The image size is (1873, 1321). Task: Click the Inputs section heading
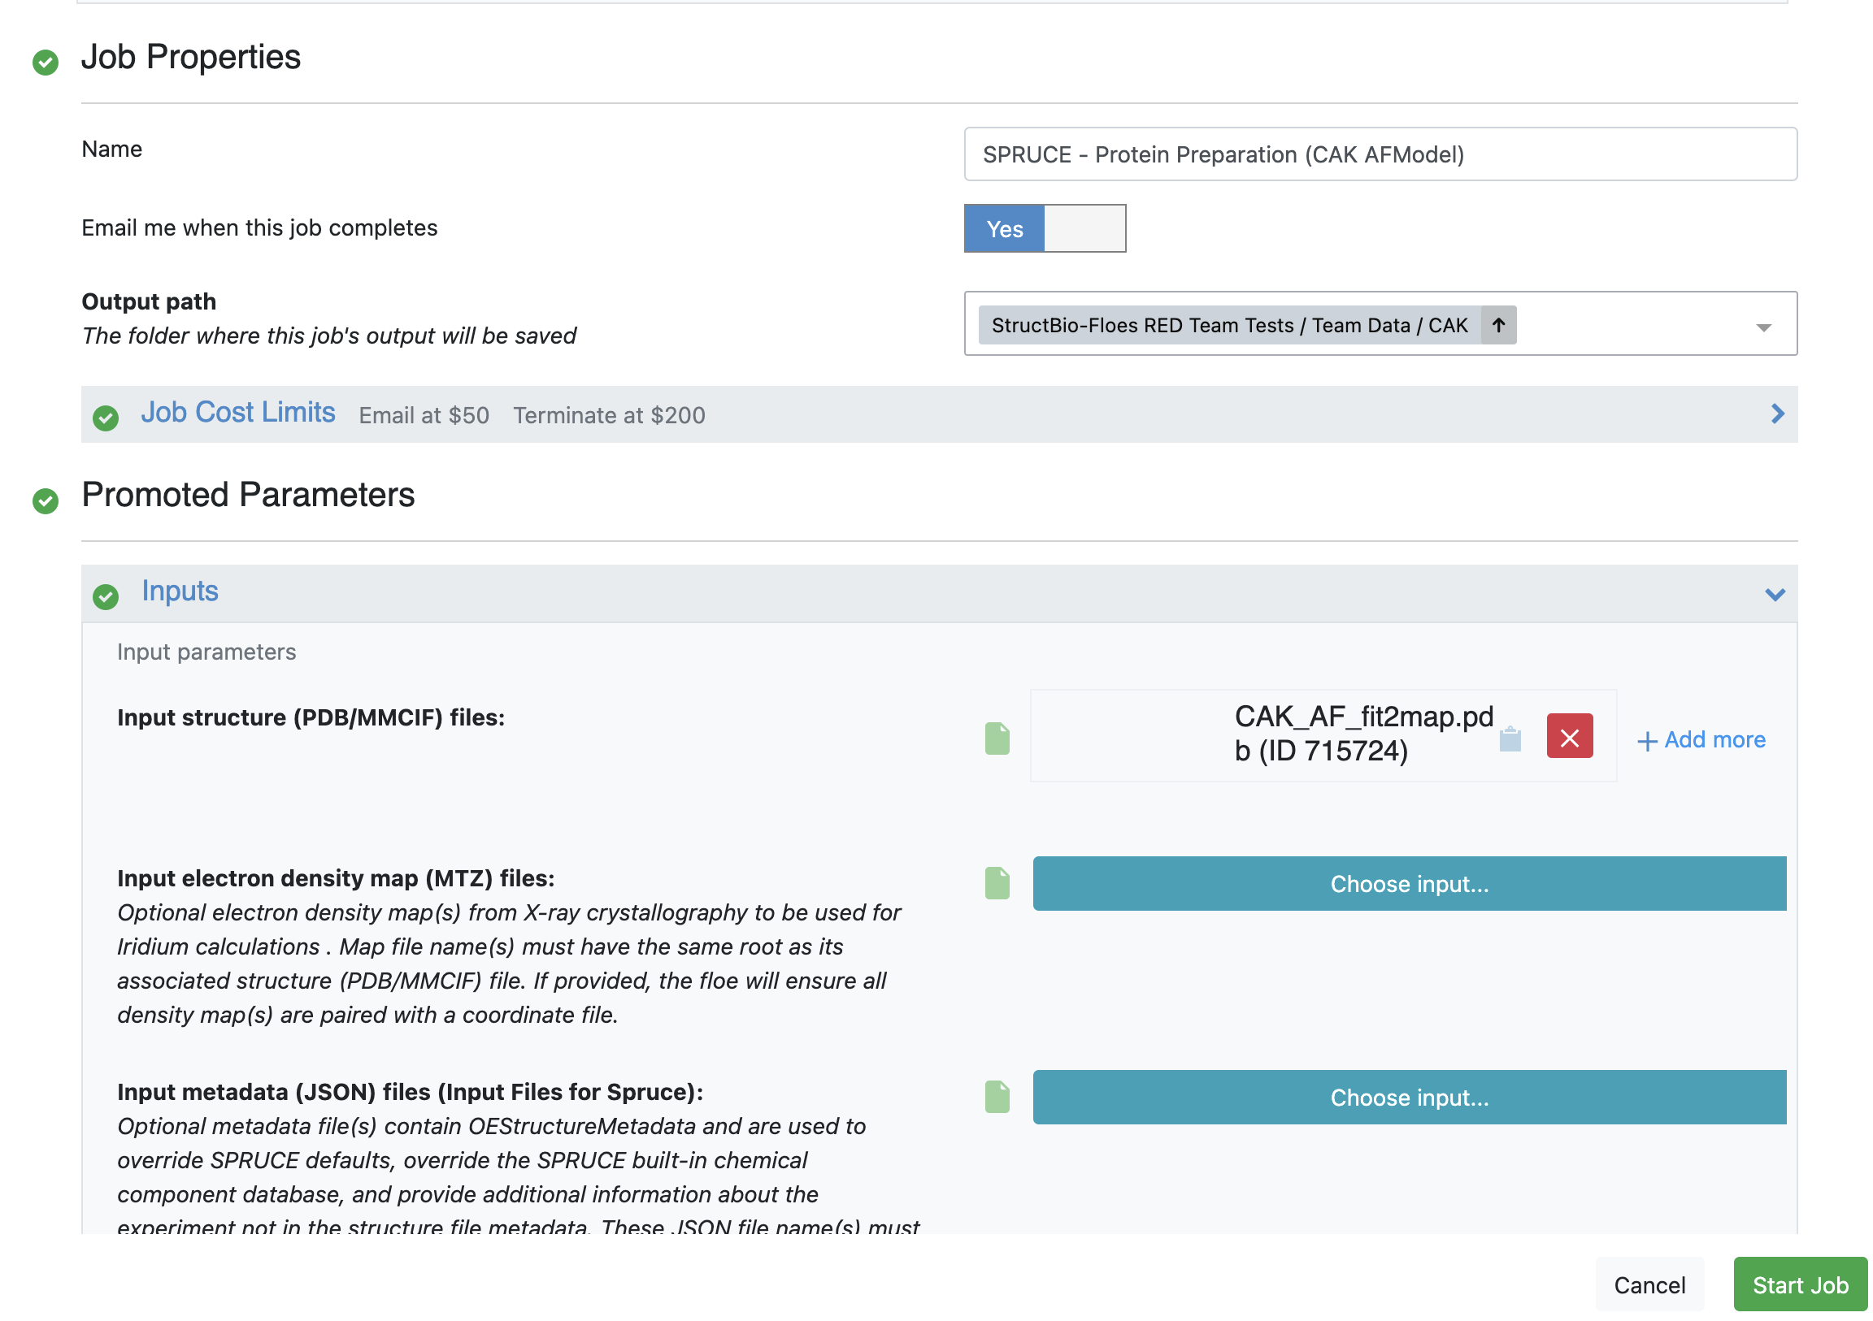pos(180,591)
